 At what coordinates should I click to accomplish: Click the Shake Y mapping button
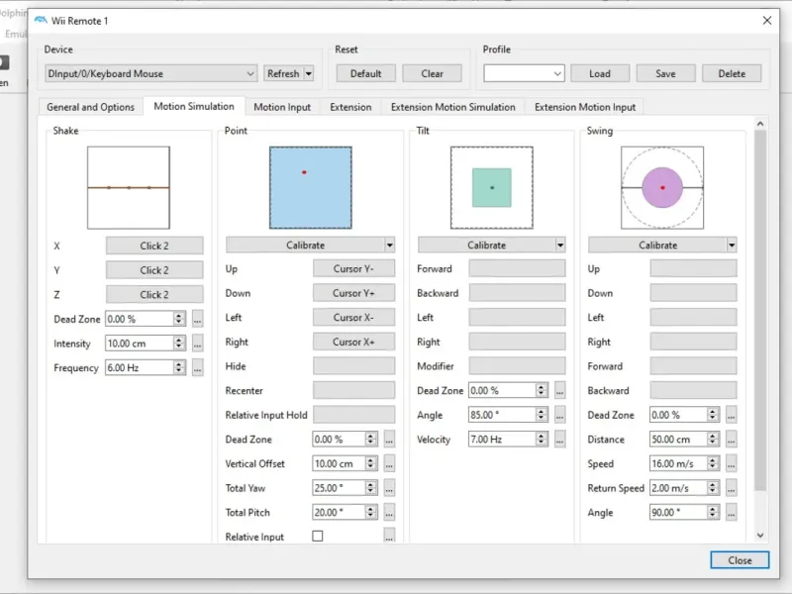coord(154,270)
